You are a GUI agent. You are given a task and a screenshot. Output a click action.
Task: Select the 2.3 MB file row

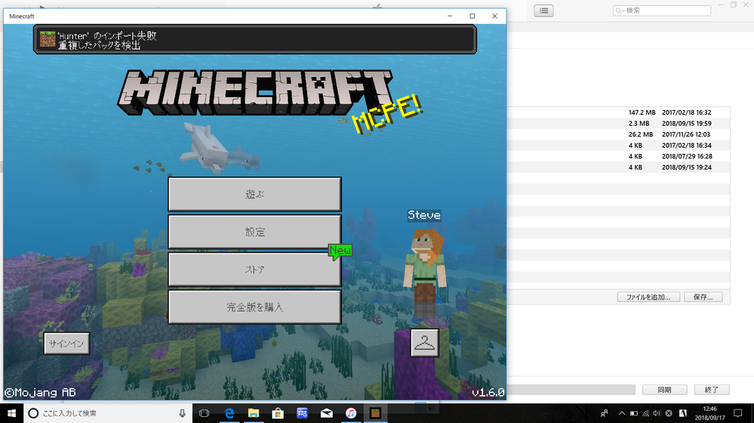[619, 124]
